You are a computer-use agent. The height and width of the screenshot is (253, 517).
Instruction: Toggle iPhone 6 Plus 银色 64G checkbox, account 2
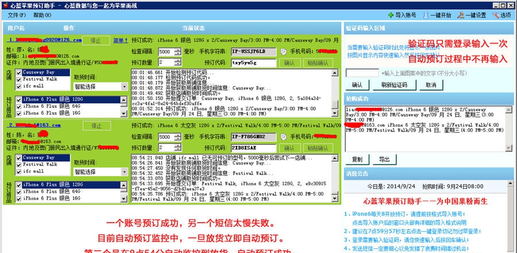point(19,192)
